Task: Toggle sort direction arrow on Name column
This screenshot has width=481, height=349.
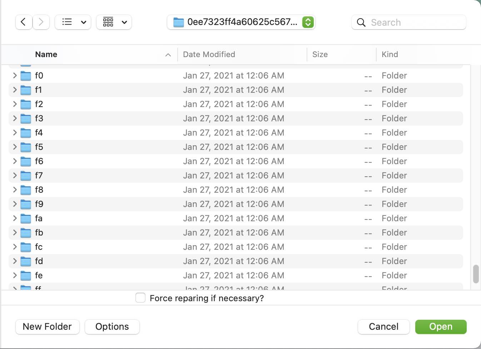Action: tap(168, 55)
